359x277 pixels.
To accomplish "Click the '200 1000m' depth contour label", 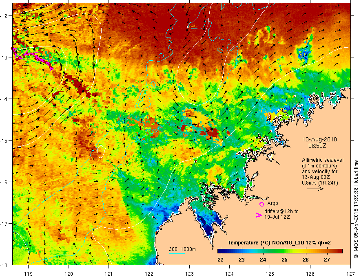I will 182,249.
